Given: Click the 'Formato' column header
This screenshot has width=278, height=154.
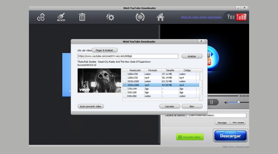Looking at the screenshot, I should [152, 70].
